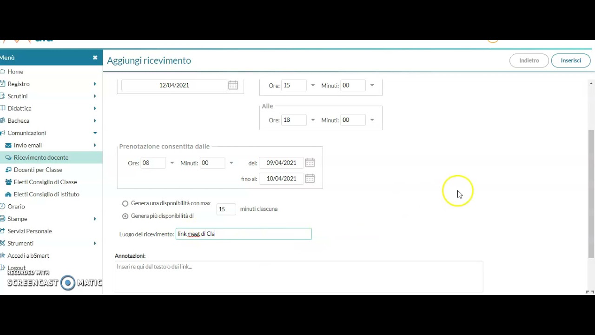Click the 15 minuti ciascuna field
595x335 pixels.
[x=226, y=209]
